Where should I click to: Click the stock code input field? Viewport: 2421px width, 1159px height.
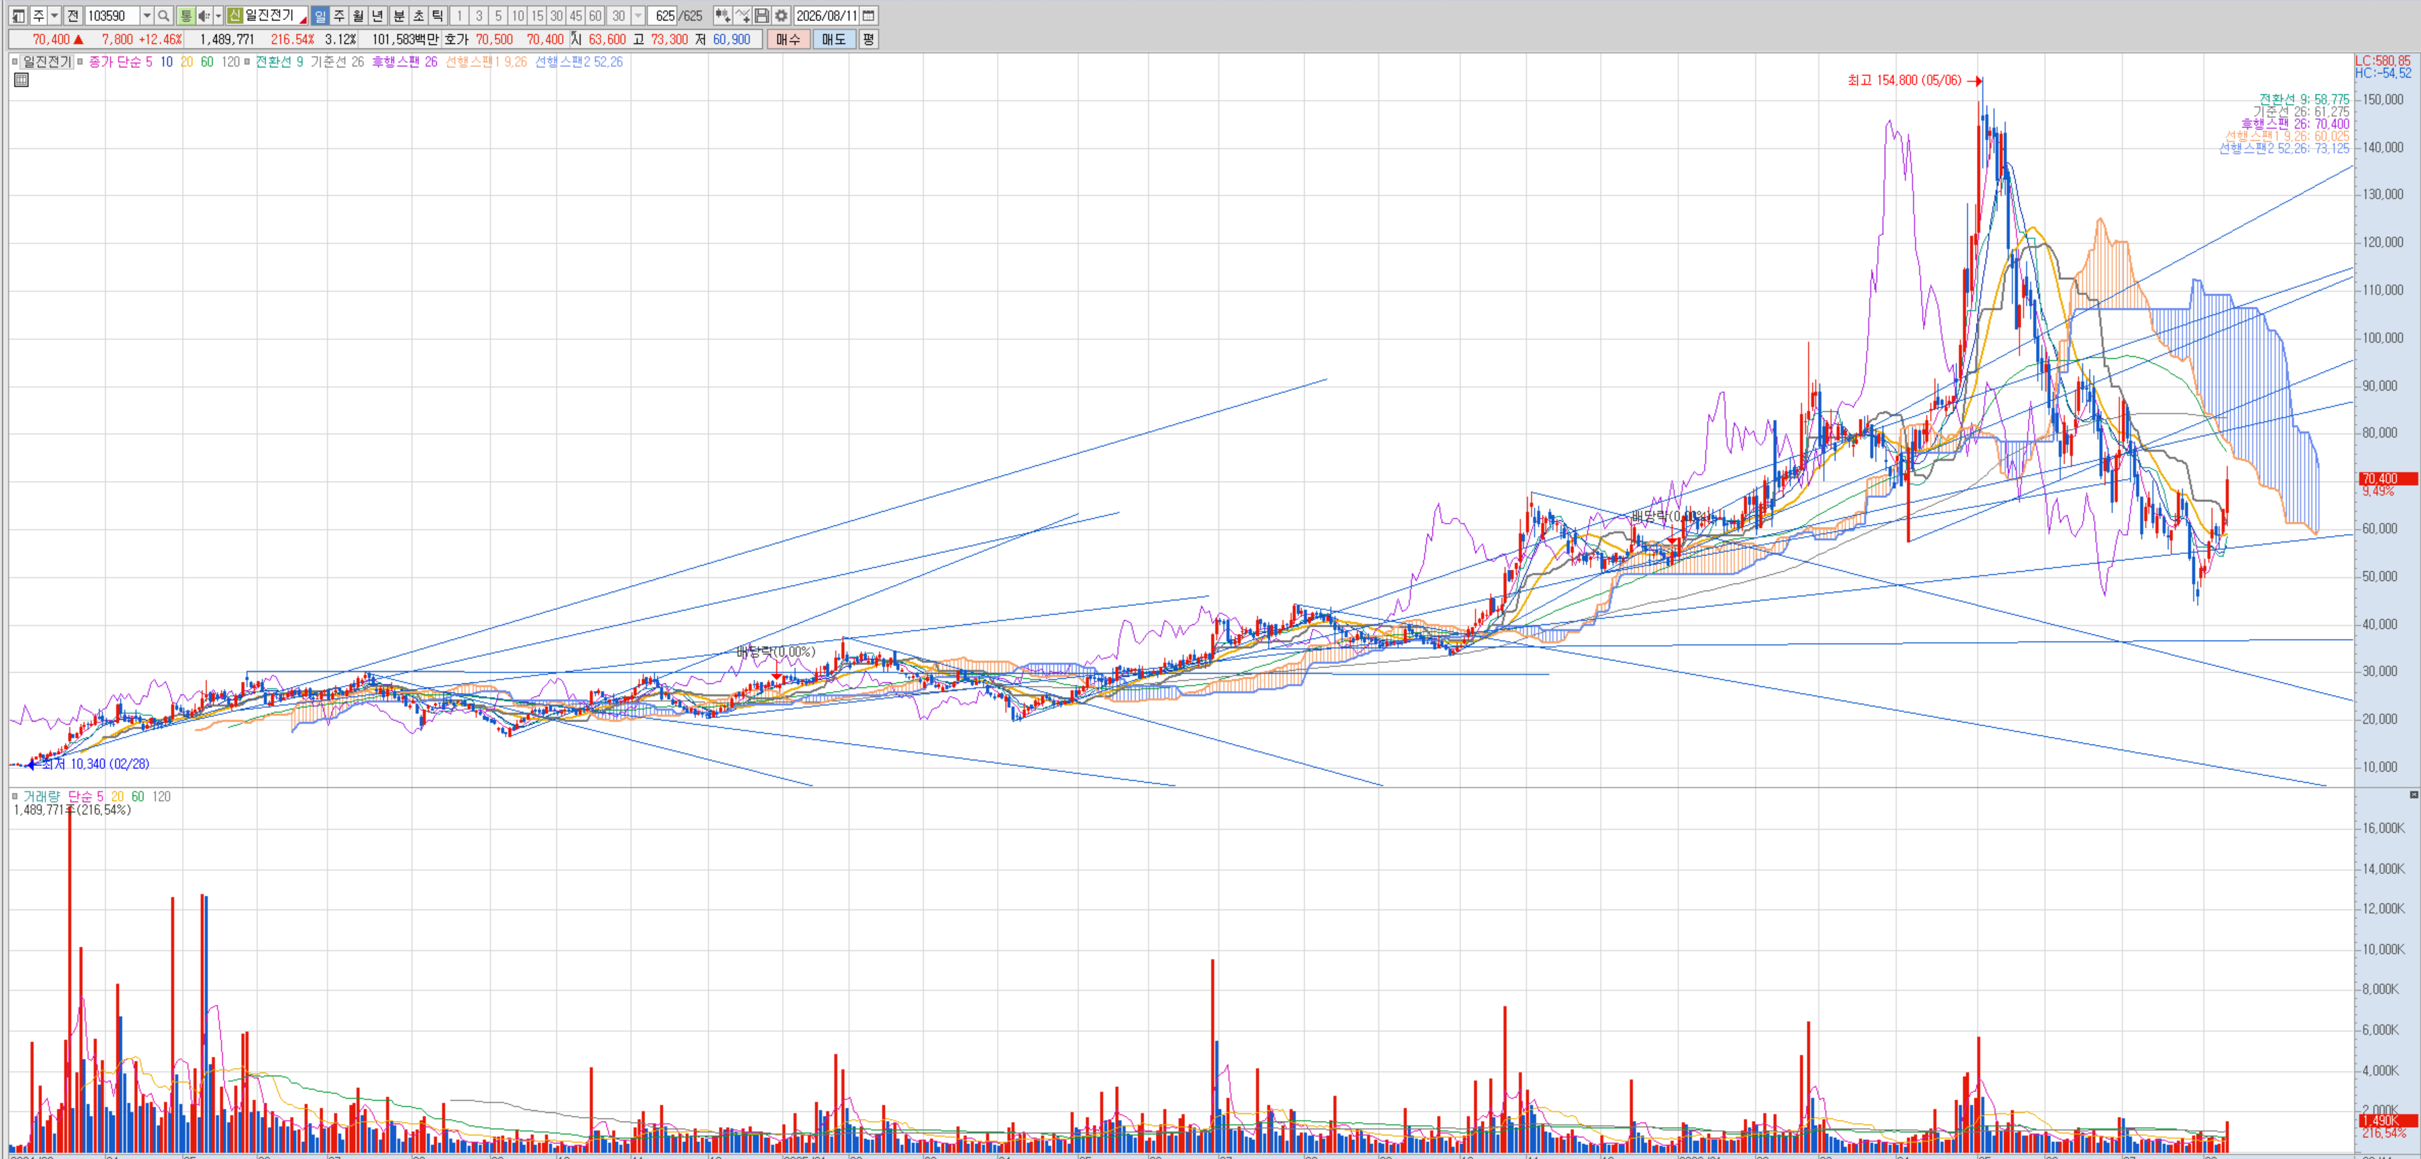click(112, 15)
